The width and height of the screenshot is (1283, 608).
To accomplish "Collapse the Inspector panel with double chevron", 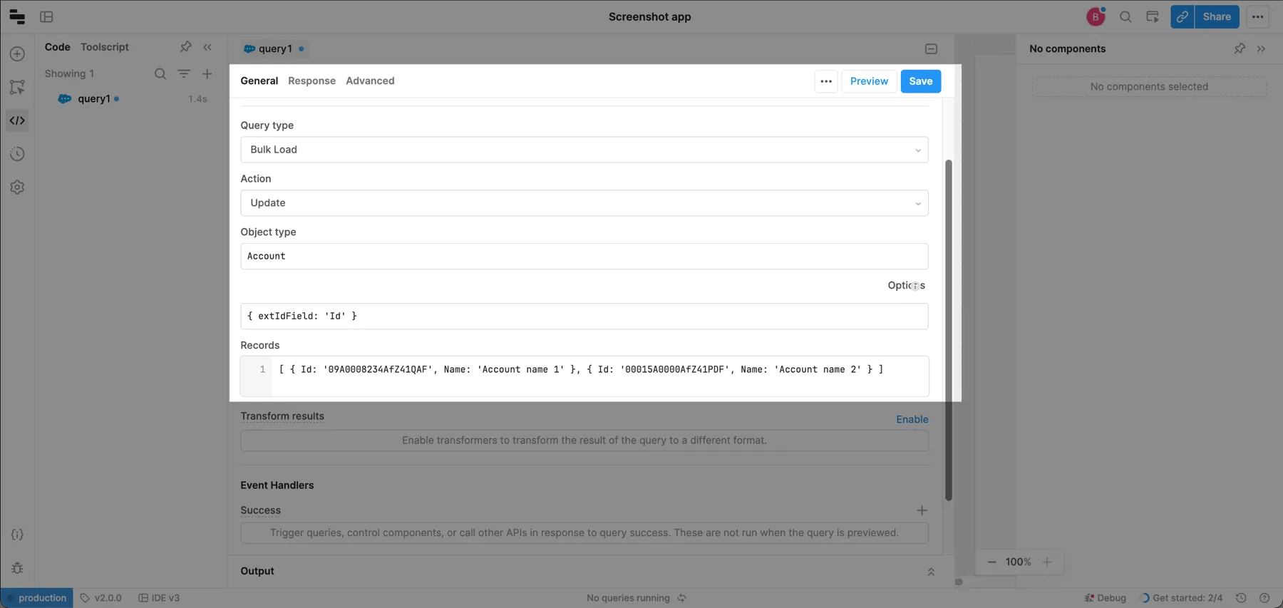I will coord(1262,48).
